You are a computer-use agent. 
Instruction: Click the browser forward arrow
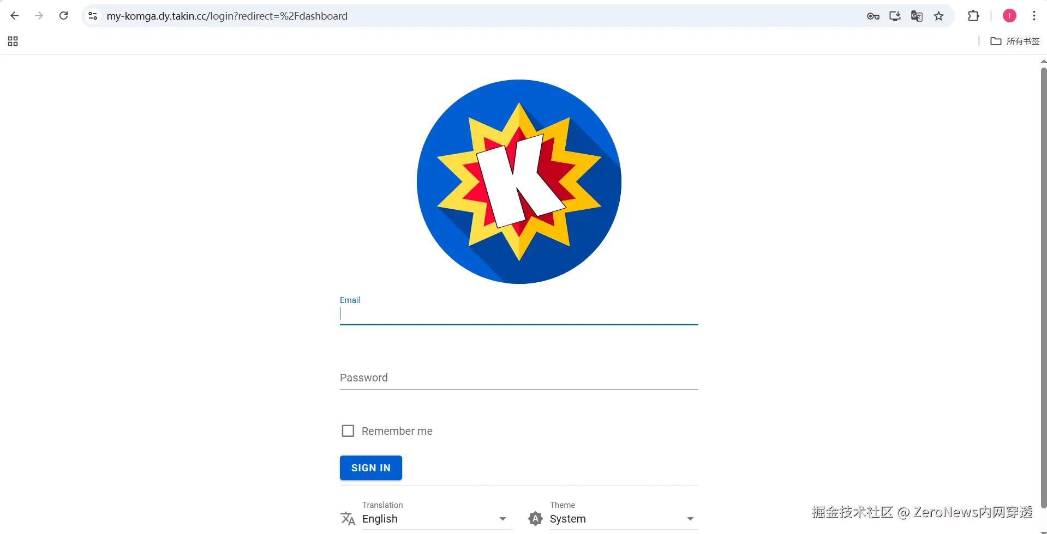tap(39, 16)
